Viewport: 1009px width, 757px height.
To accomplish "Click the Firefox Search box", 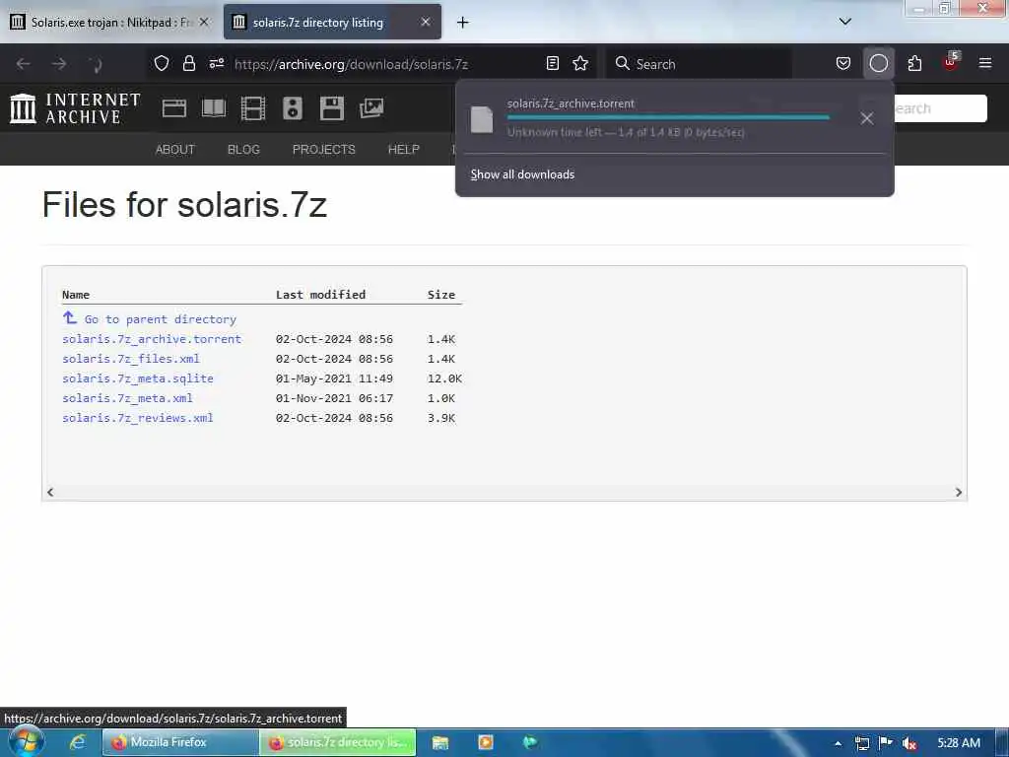I will [x=699, y=64].
